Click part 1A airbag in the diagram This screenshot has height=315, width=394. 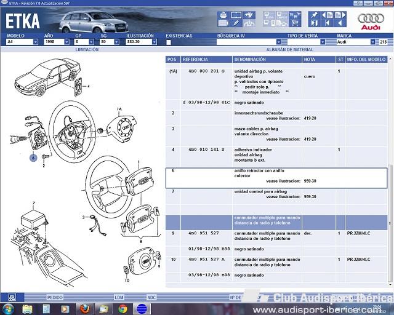122,128
